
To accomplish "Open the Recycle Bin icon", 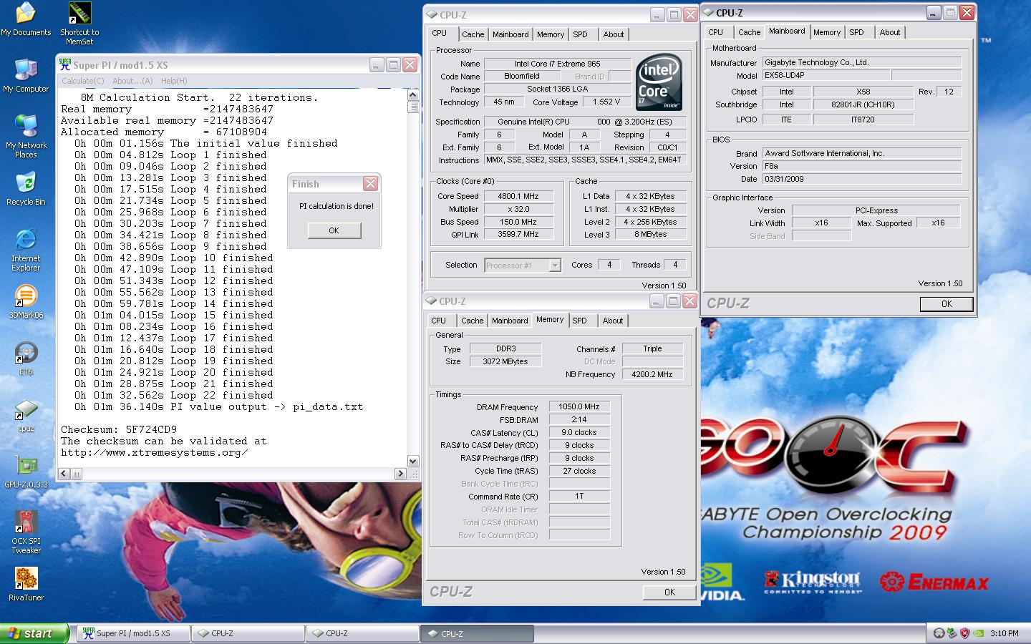I will click(26, 189).
